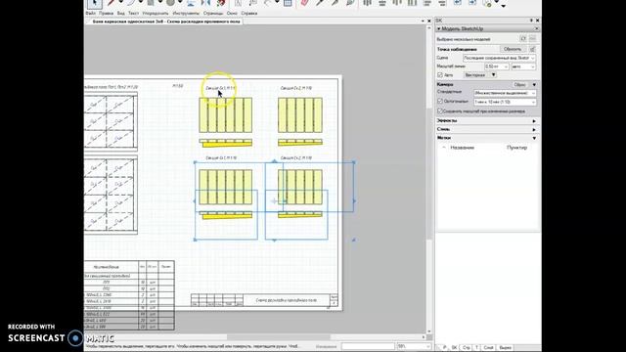Open the Страницы menu

point(213,13)
